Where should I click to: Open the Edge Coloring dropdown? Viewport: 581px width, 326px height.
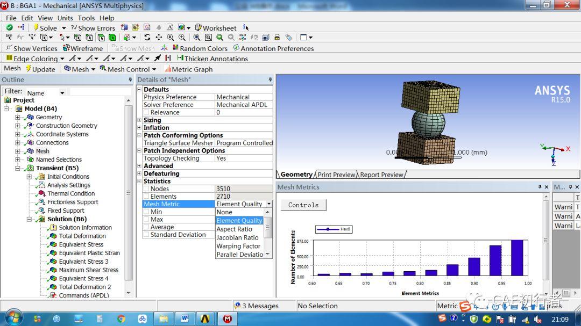click(62, 59)
